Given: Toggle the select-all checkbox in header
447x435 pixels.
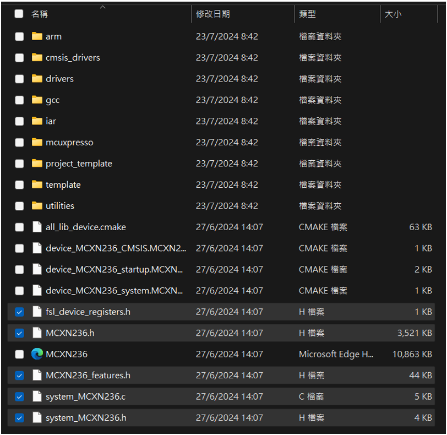Looking at the screenshot, I should point(19,14).
